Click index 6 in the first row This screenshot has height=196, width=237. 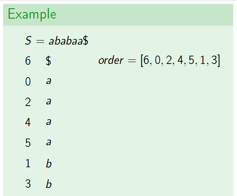click(28, 61)
